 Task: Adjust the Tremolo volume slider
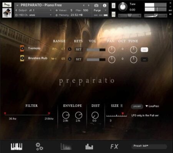[96, 50]
